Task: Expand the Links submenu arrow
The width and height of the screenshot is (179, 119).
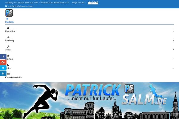Action: [x=173, y=68]
